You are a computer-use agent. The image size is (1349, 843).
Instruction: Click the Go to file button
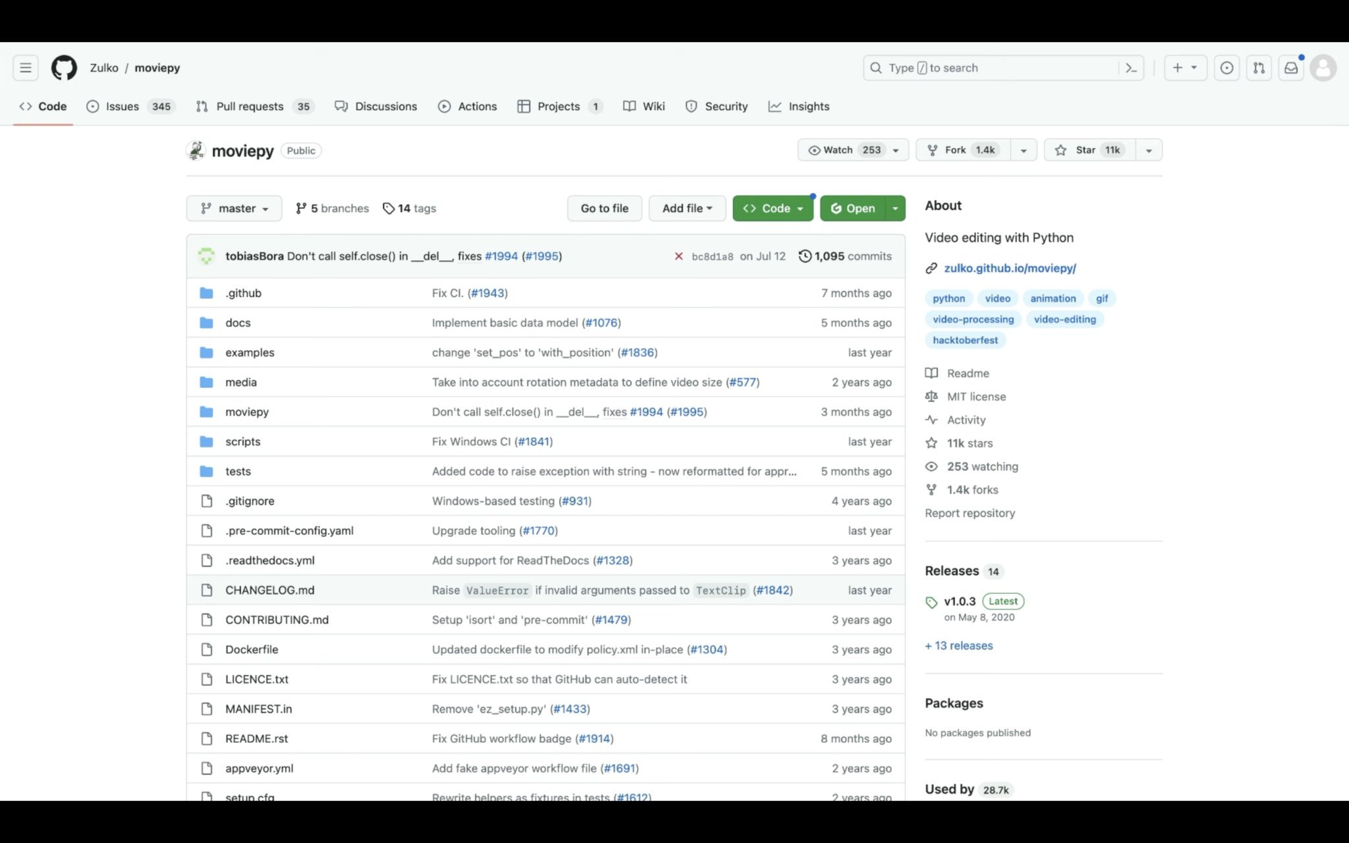pyautogui.click(x=603, y=208)
